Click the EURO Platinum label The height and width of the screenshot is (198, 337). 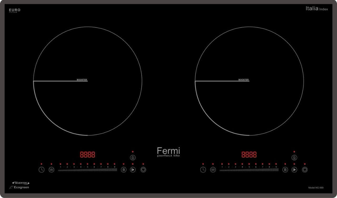click(x=14, y=10)
